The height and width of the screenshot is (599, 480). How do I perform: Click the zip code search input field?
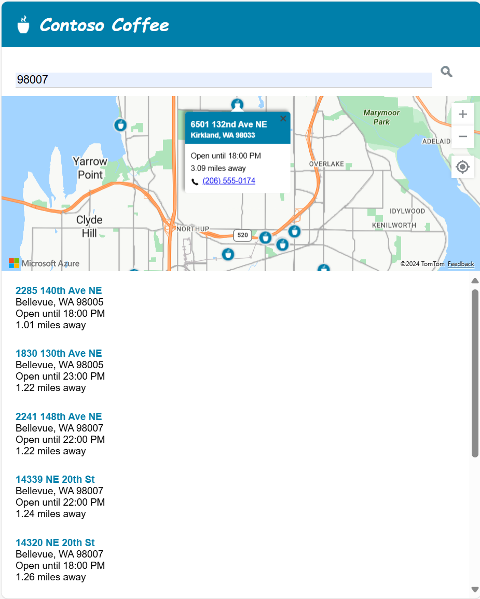[x=223, y=79]
